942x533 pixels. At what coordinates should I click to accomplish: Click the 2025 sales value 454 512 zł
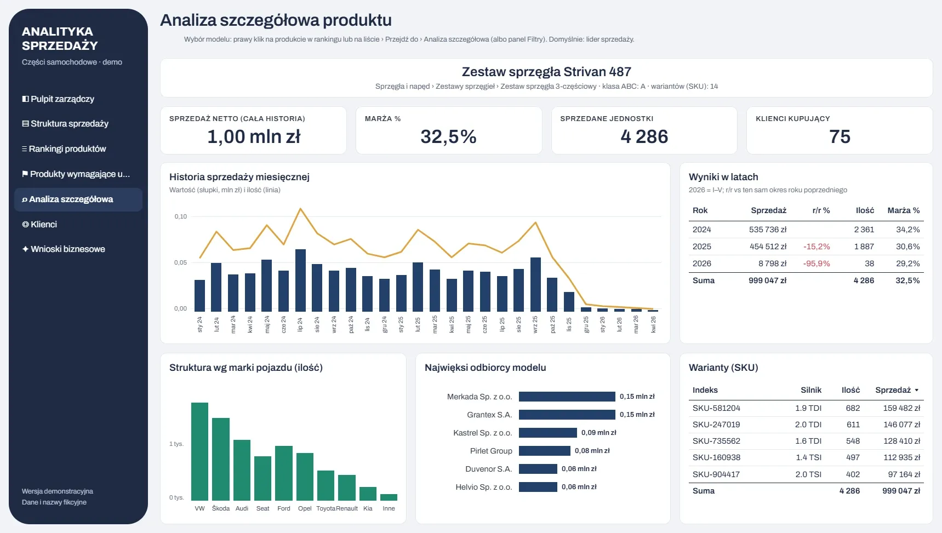pos(768,247)
